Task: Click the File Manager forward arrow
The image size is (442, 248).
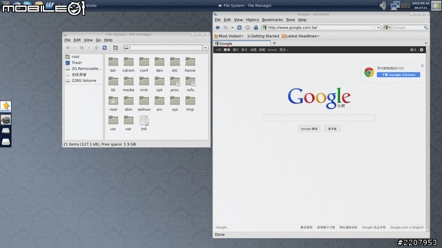Action: tap(81, 48)
